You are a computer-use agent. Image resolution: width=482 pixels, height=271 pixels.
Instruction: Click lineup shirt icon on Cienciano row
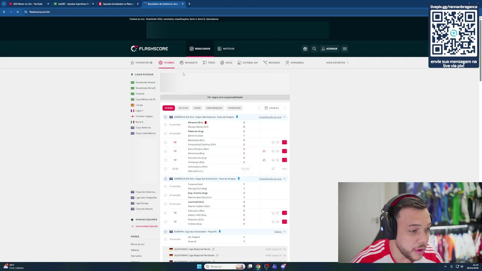[x=278, y=213]
